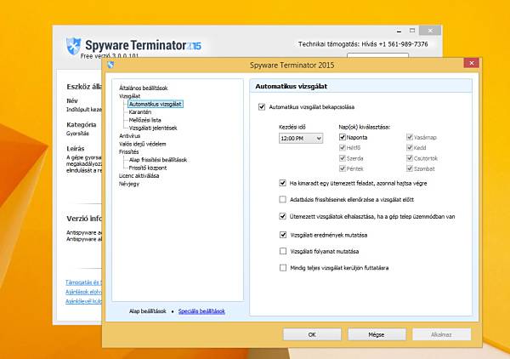Minimize the Spyware Terminator main window
This screenshot has width=510, height=359.
click(399, 31)
